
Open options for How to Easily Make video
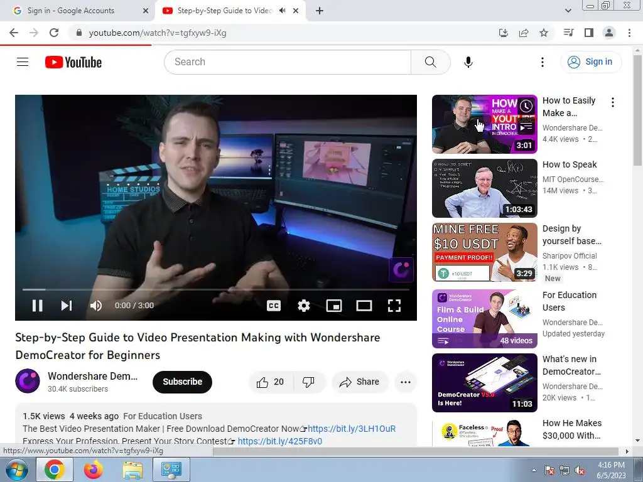pyautogui.click(x=612, y=102)
